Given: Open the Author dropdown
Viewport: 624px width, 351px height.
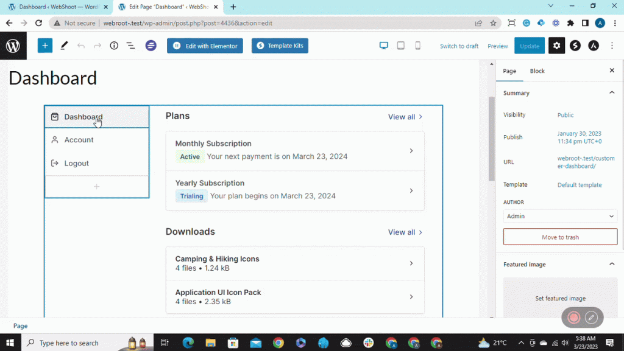Looking at the screenshot, I should pyautogui.click(x=559, y=216).
